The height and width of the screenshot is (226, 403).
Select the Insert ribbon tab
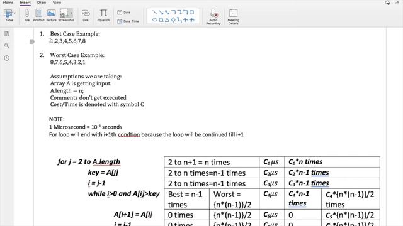pos(25,3)
